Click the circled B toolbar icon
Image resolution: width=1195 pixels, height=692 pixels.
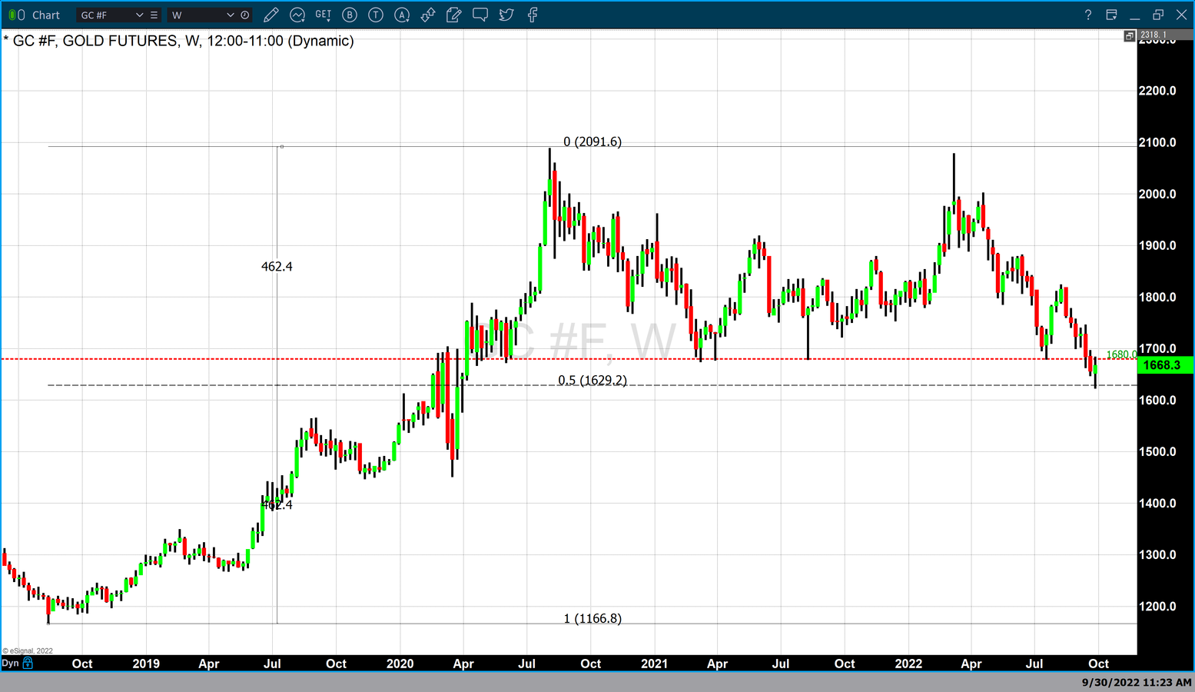(x=350, y=15)
